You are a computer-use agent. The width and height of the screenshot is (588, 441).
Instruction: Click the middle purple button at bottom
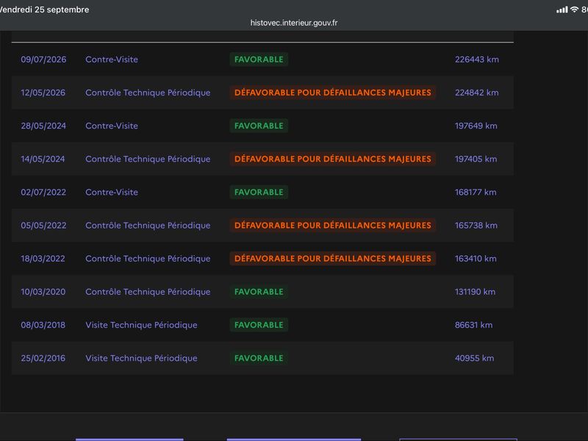pyautogui.click(x=294, y=440)
